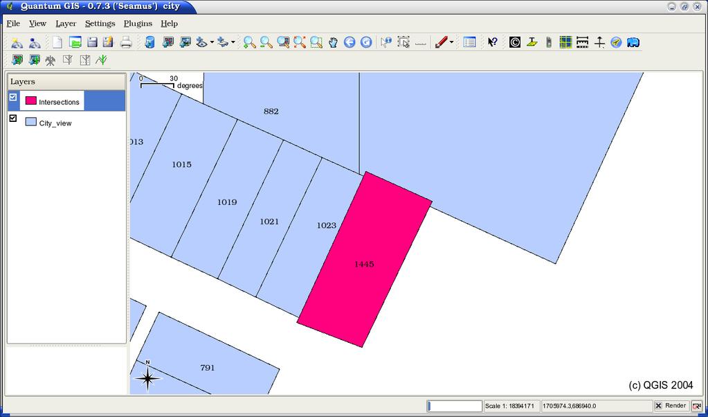
Task: Open the attribute table icon
Action: 470,42
